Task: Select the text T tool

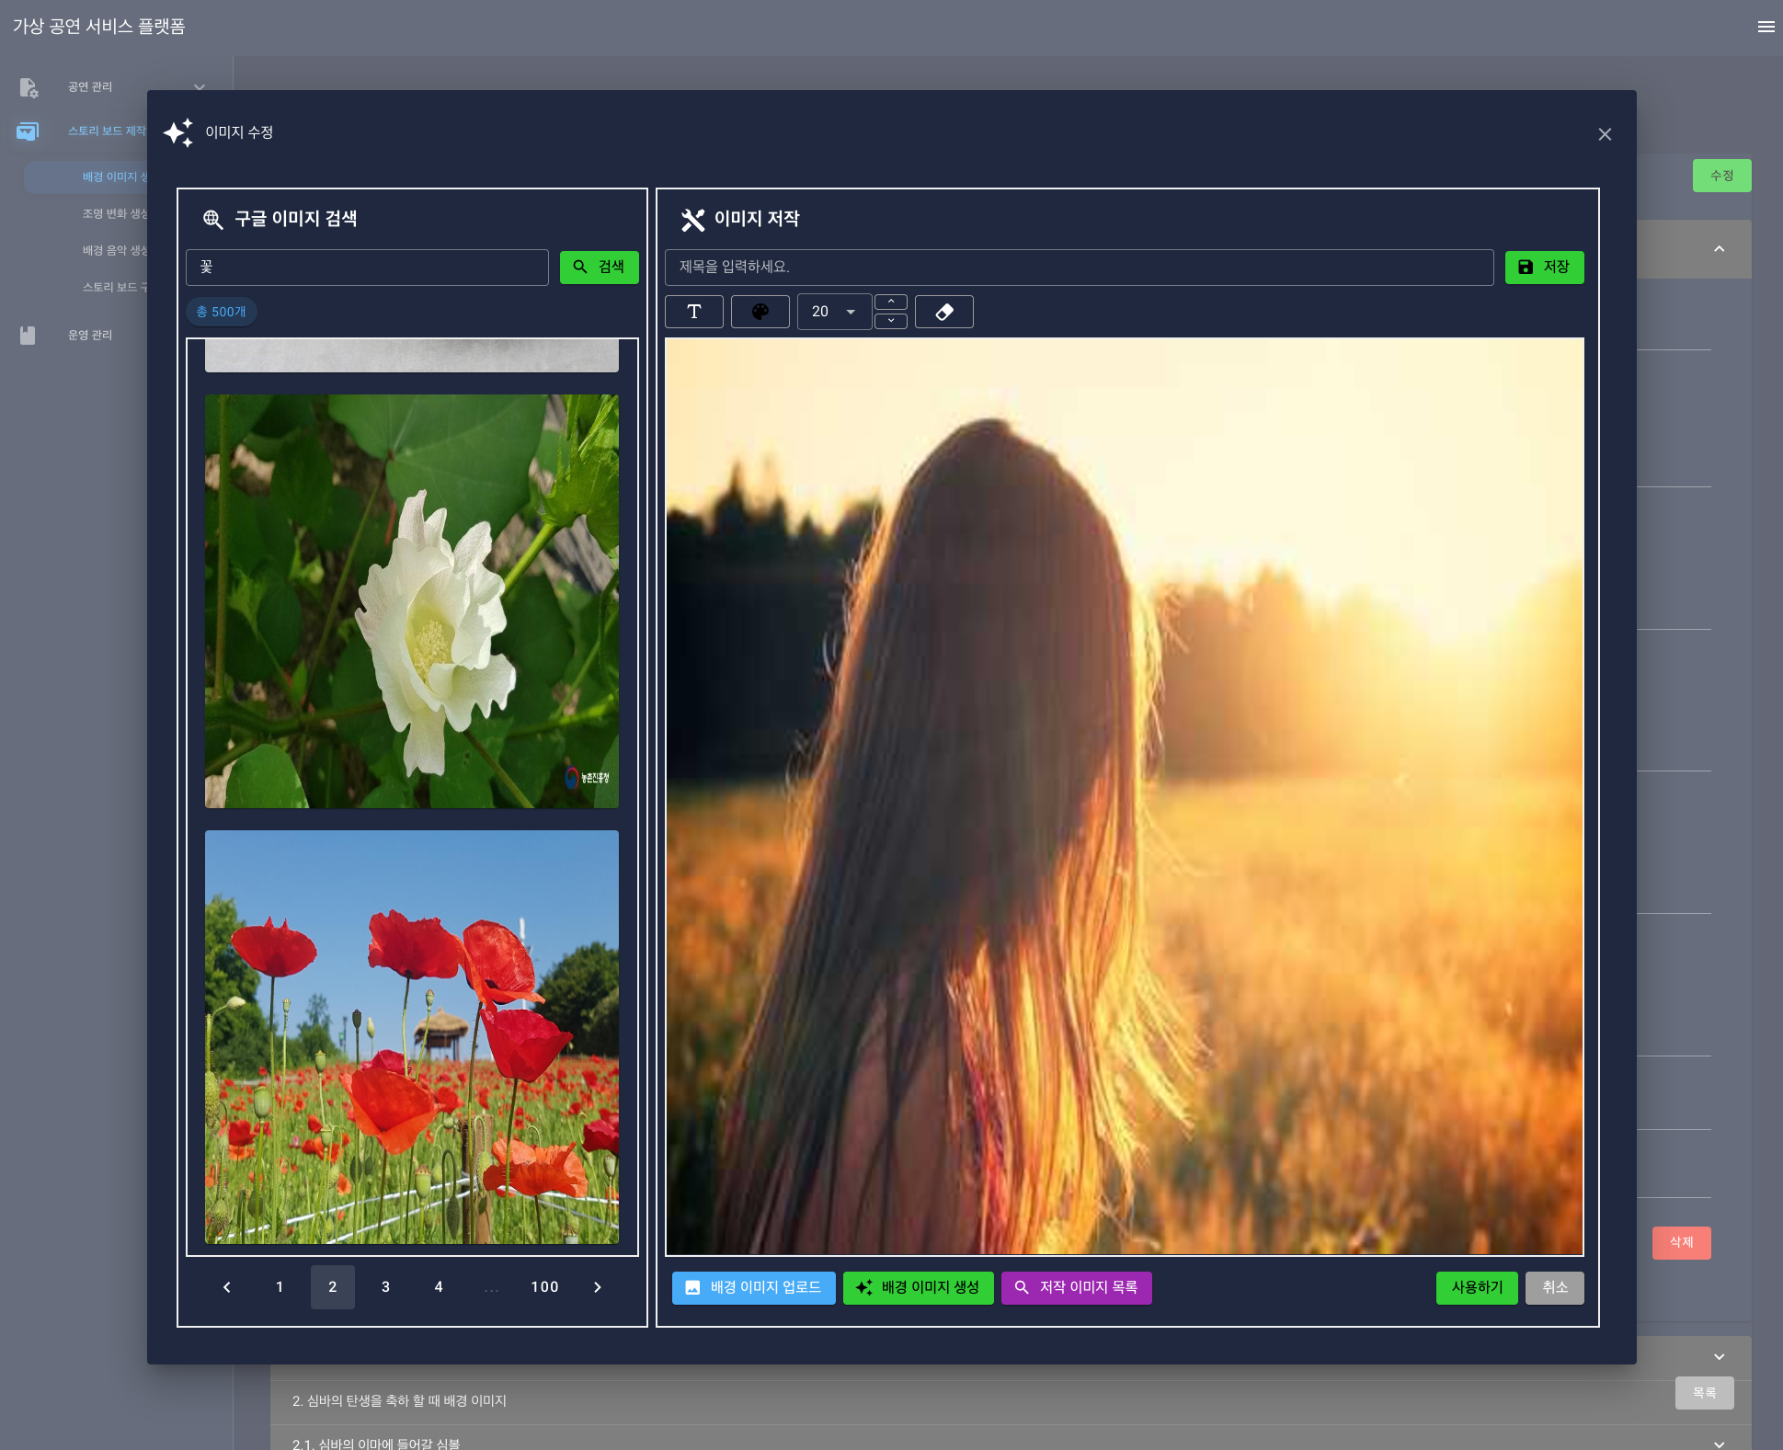Action: (x=693, y=312)
